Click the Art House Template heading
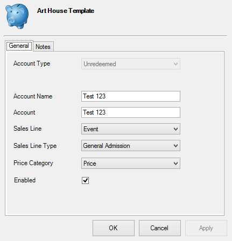The height and width of the screenshot is (241, 232). click(x=66, y=11)
